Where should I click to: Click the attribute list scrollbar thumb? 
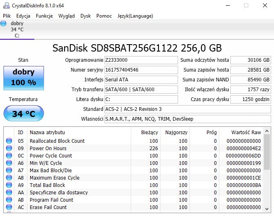point(267,152)
